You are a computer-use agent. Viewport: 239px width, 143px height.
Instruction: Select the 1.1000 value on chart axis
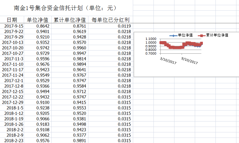151,39
